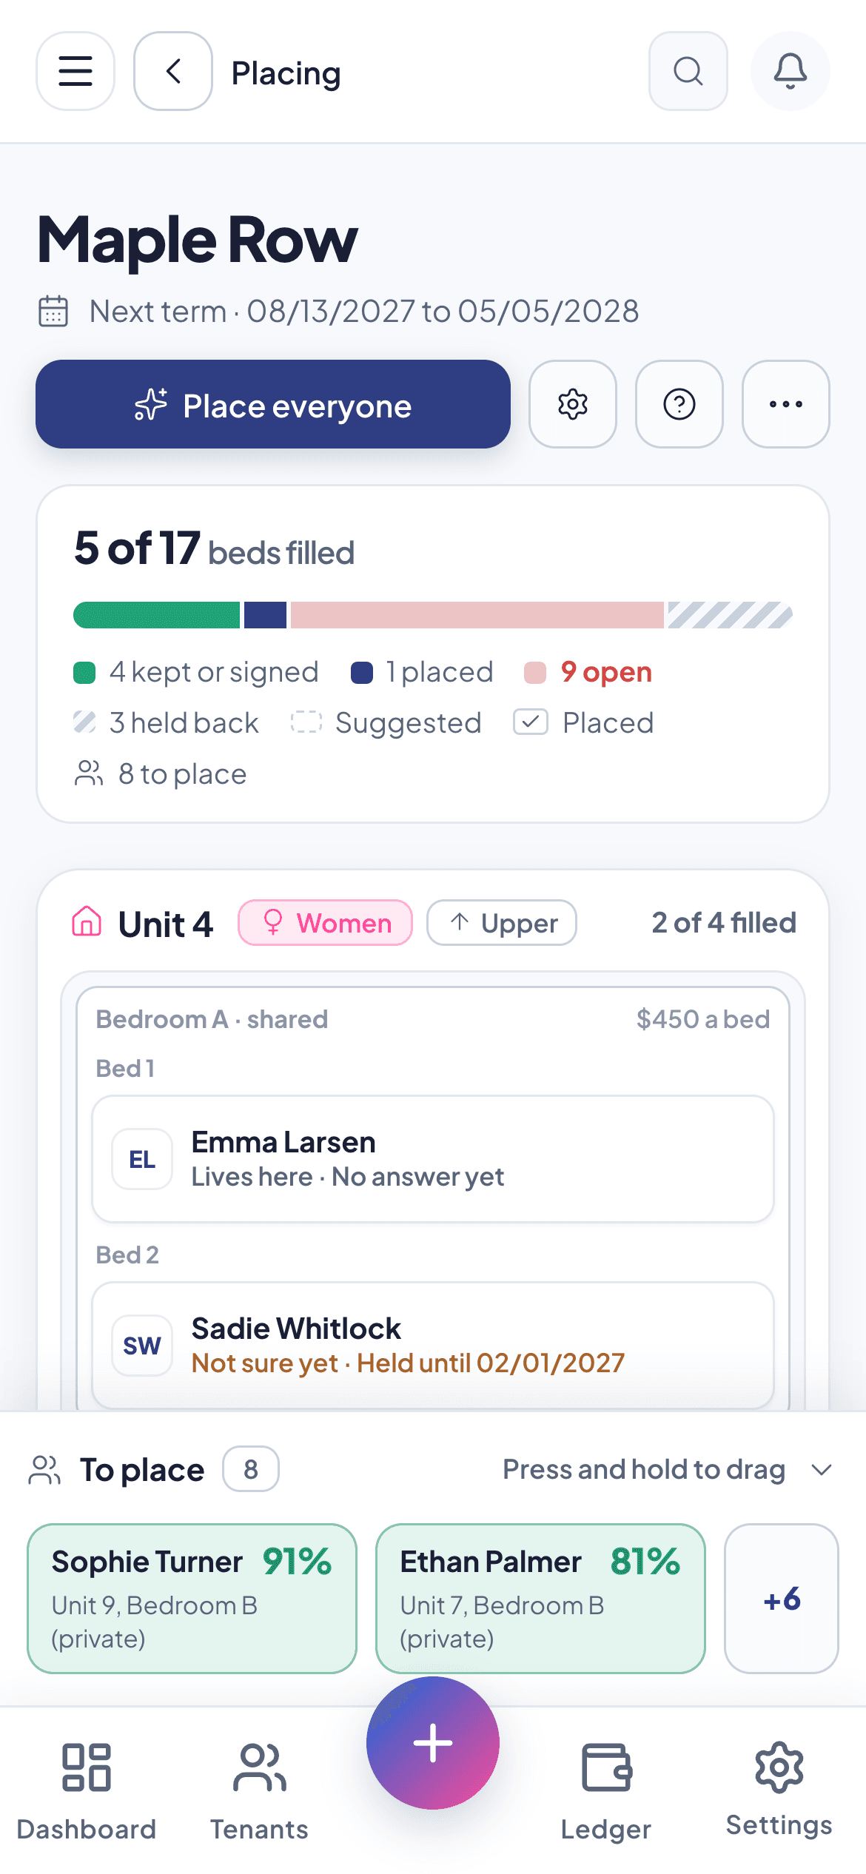The width and height of the screenshot is (866, 1874).
Task: Expand the +6 more people card
Action: pos(782,1599)
